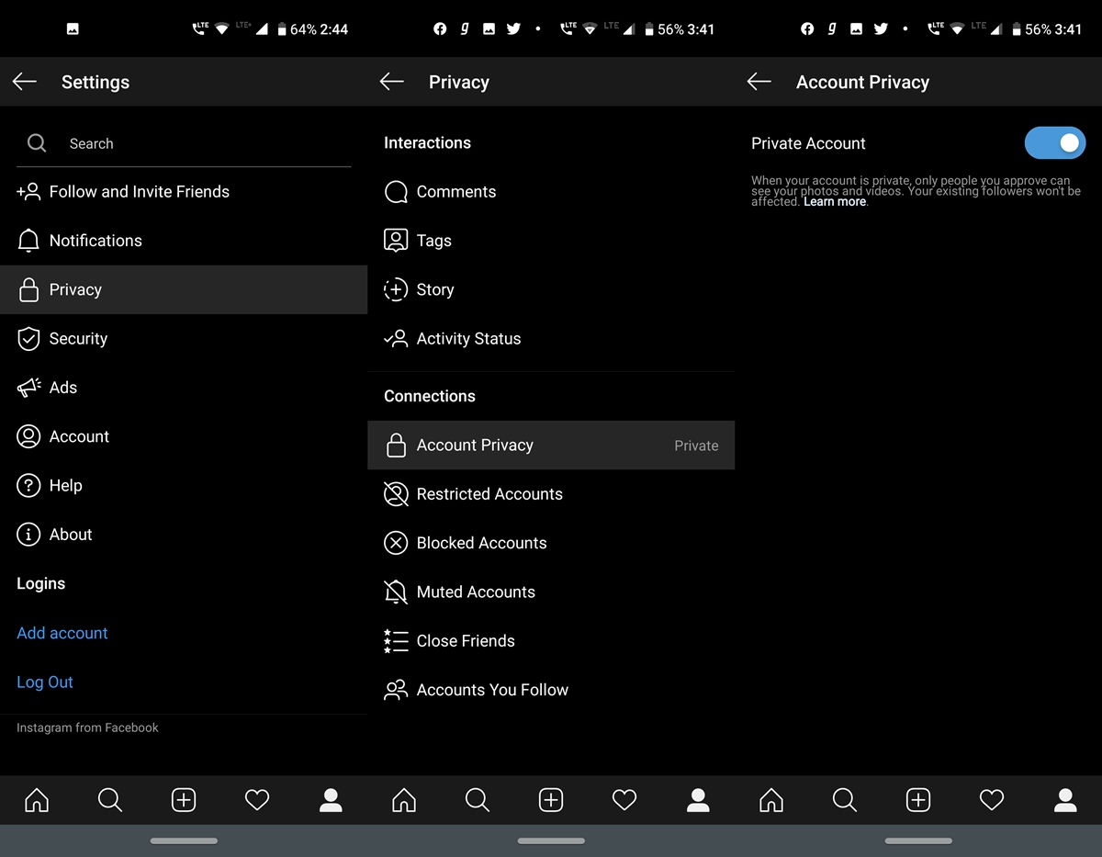Viewport: 1102px width, 857px height.
Task: Click the Tags portrait icon
Action: click(x=396, y=241)
